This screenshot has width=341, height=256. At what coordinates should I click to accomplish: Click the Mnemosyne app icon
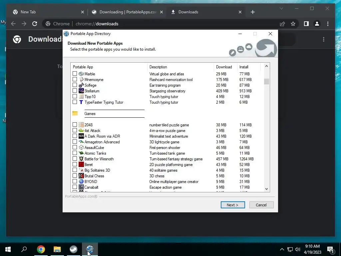click(81, 79)
